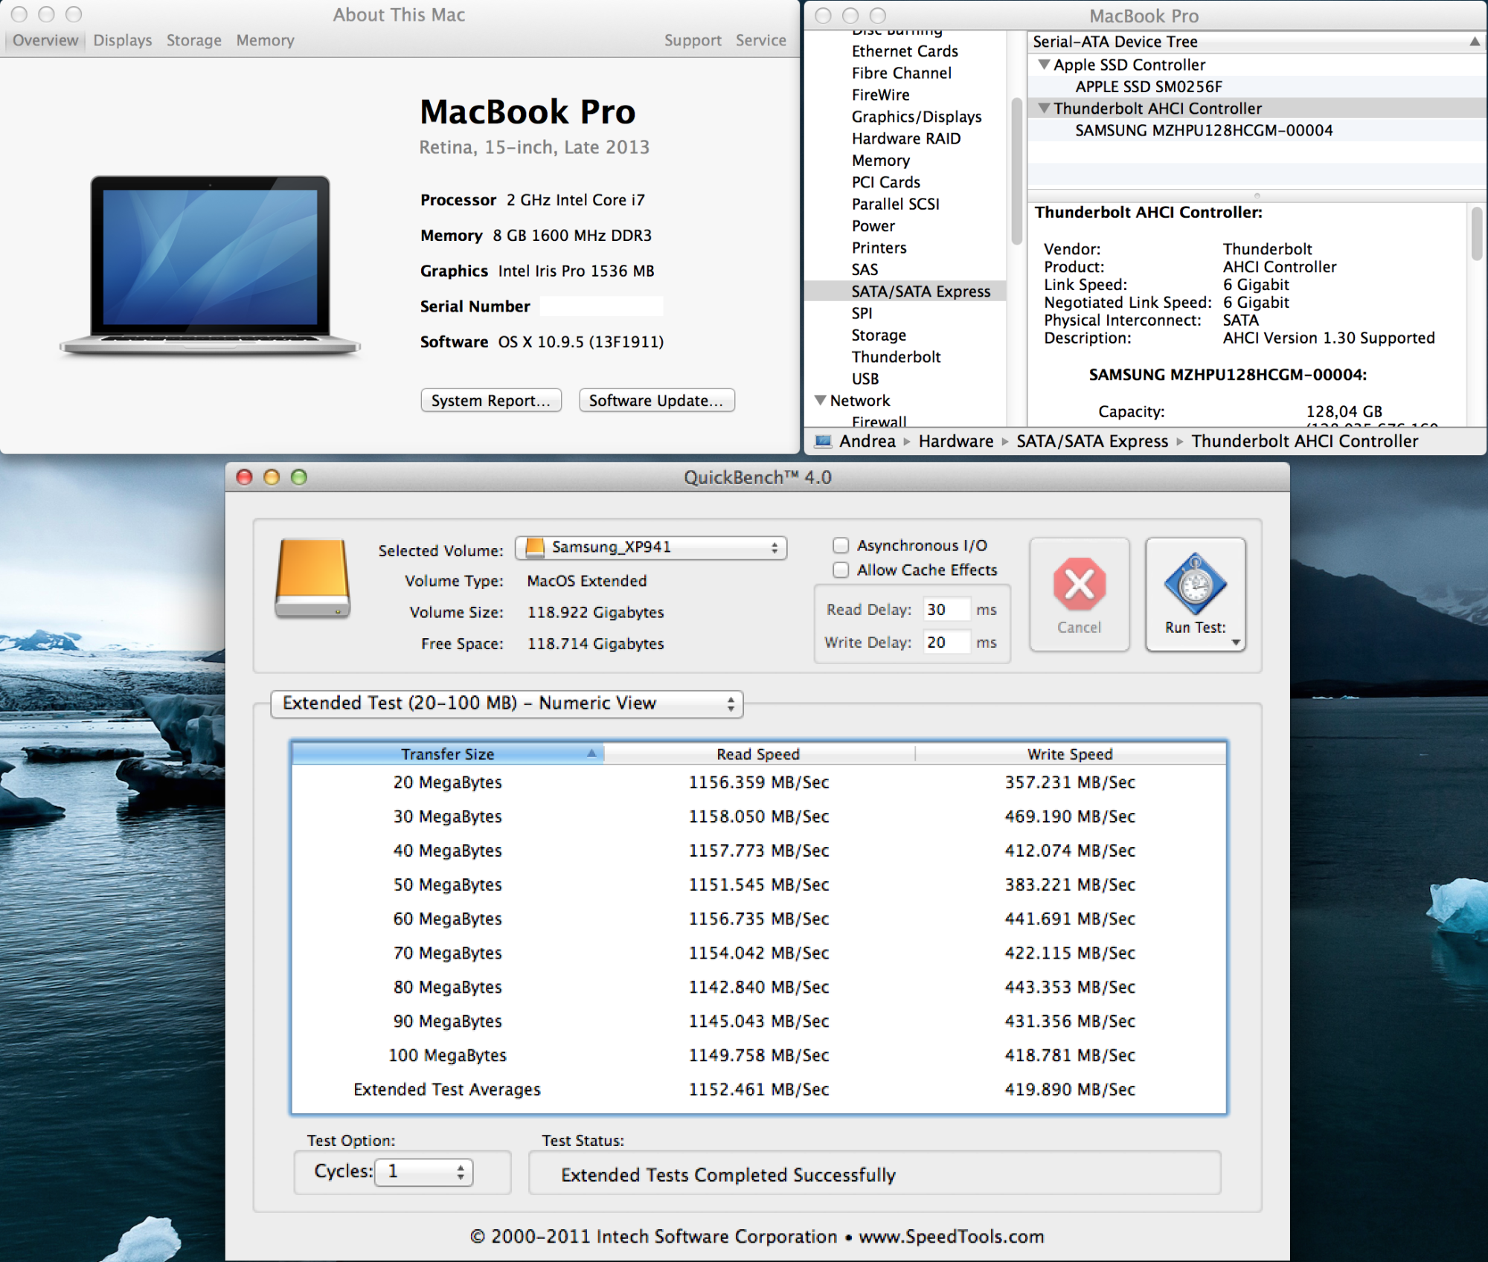The image size is (1488, 1262).
Task: Click the details pane scrollbar
Action: pos(1477,234)
